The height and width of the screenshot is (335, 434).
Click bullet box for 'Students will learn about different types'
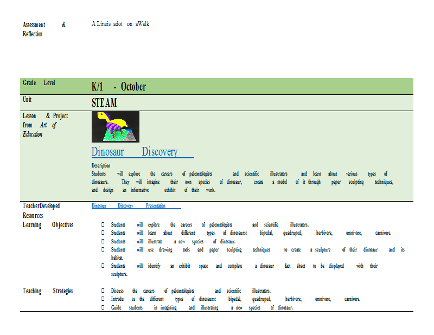pos(103,233)
